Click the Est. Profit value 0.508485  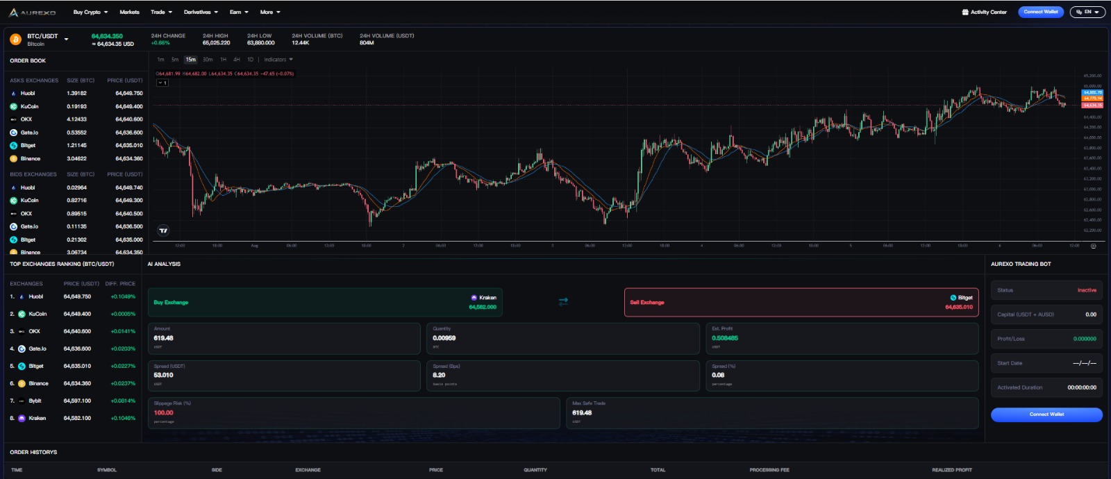(725, 338)
